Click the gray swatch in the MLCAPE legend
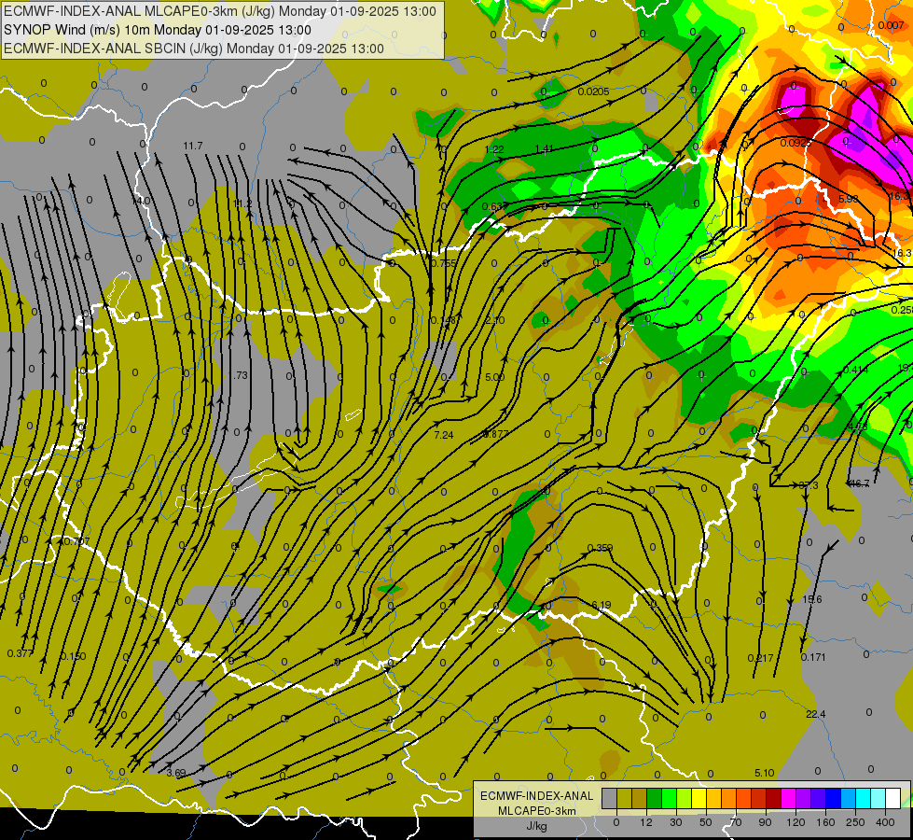 click(x=610, y=798)
